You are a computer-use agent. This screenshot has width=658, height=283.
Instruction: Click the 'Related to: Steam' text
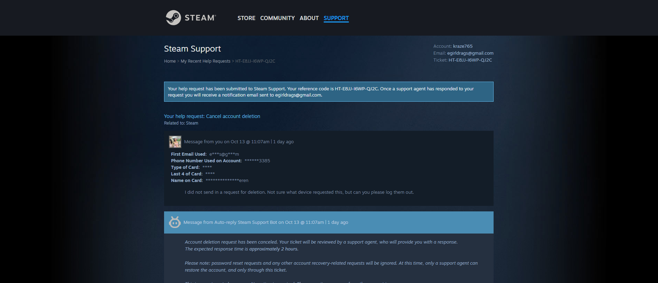pos(181,123)
